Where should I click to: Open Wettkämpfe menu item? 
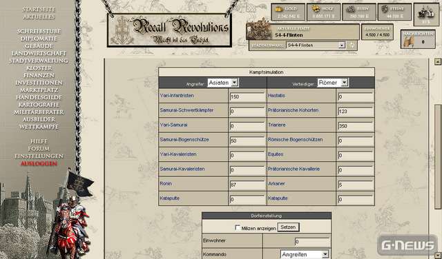click(x=39, y=127)
